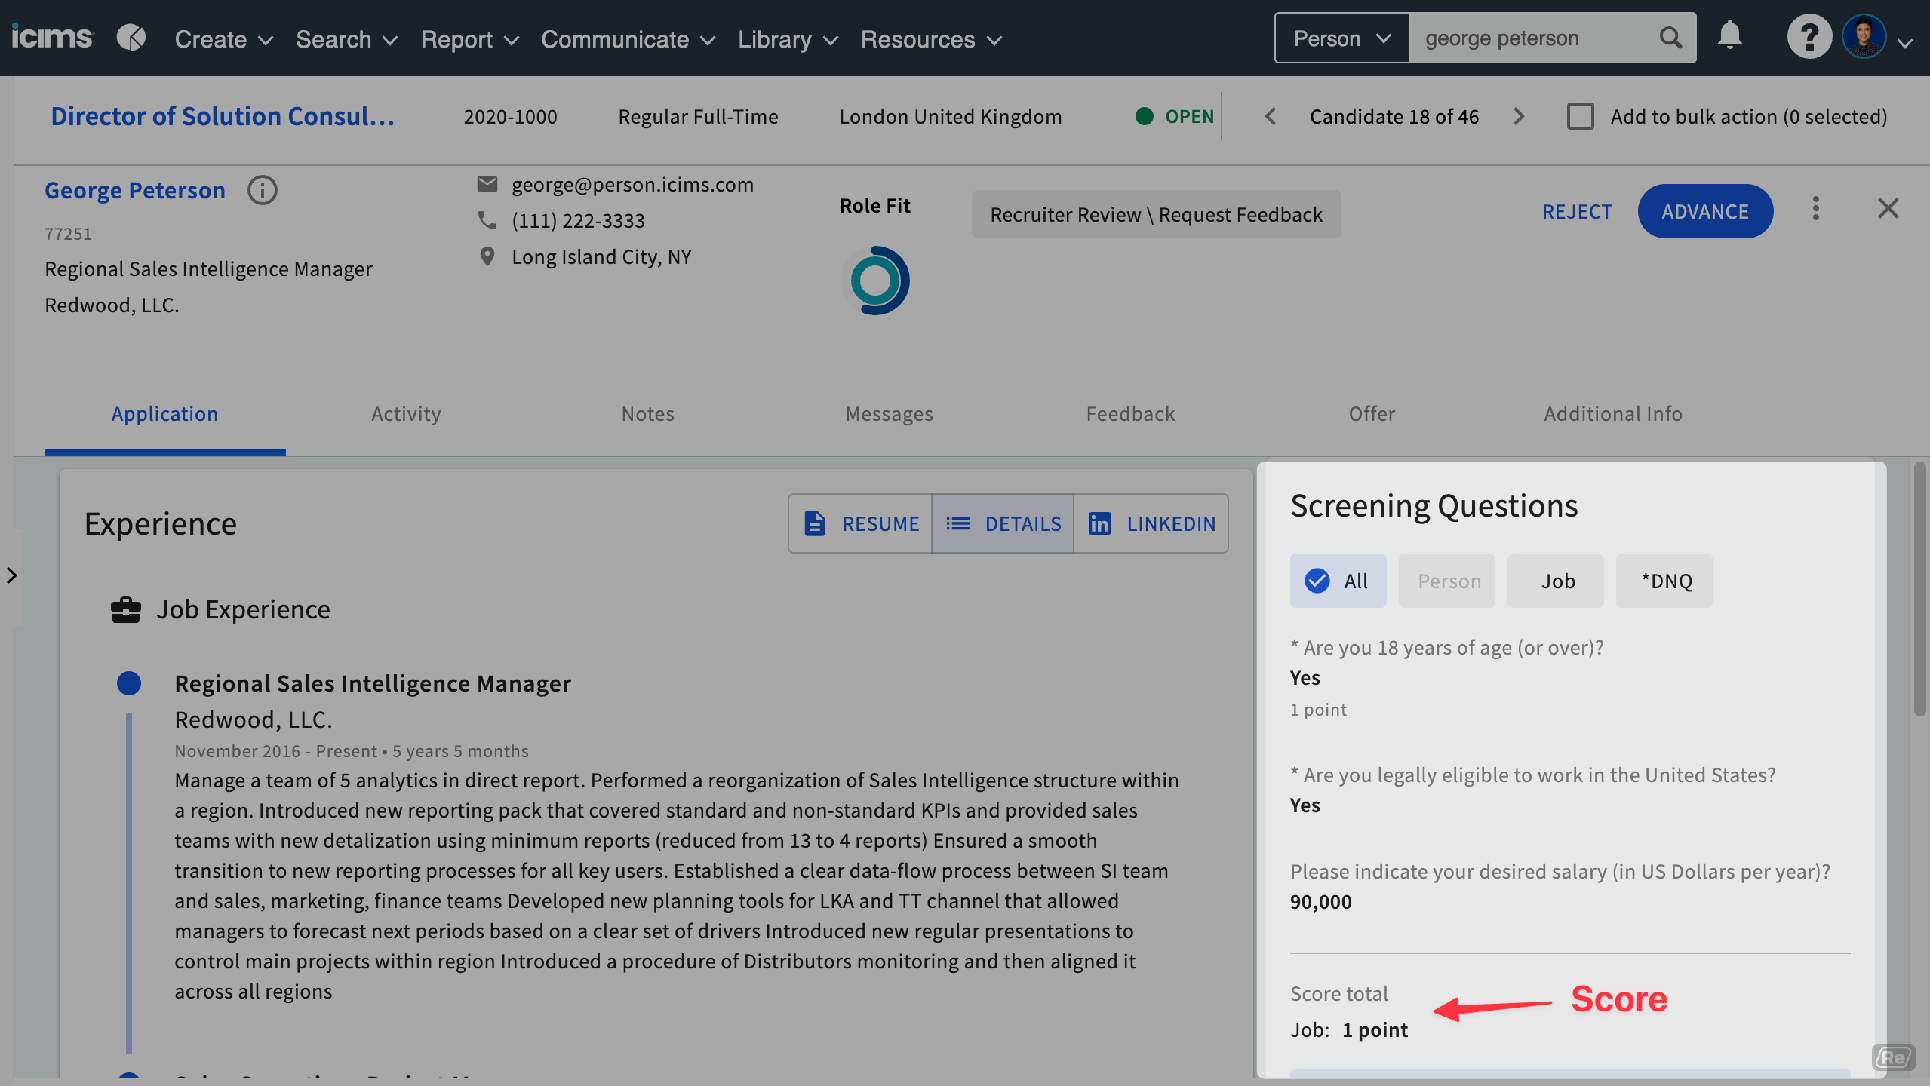Click the search magnifier icon
Screen dimensions: 1930x1086
pyautogui.click(x=1670, y=38)
